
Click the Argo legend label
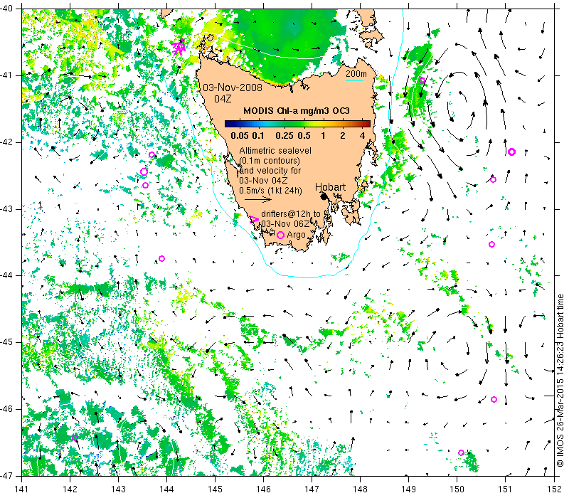(x=296, y=235)
